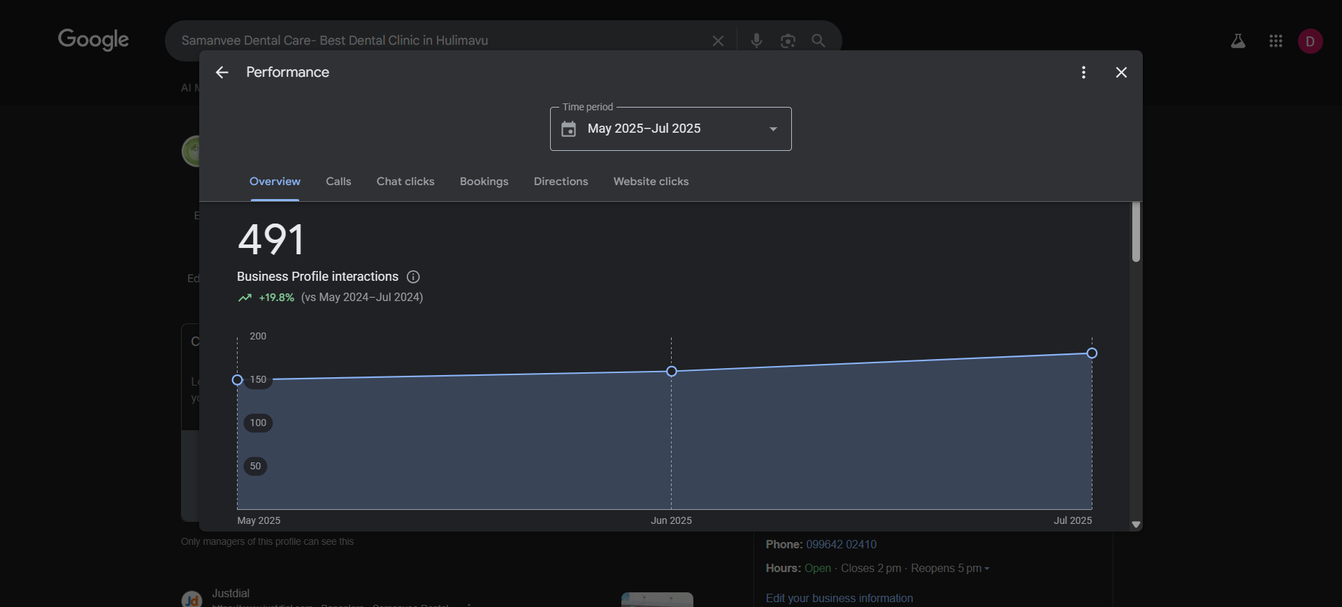This screenshot has height=607, width=1342.
Task: Click the Jul 2025 data point on chart
Action: [1092, 353]
